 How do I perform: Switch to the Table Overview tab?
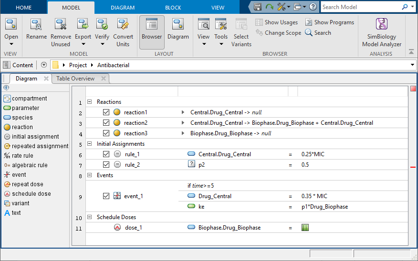click(x=75, y=79)
